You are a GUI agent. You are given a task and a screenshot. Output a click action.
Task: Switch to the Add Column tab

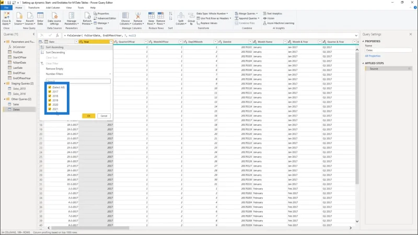click(x=53, y=8)
